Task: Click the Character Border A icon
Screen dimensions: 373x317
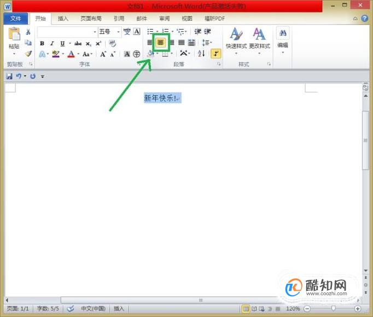Action: (137, 31)
